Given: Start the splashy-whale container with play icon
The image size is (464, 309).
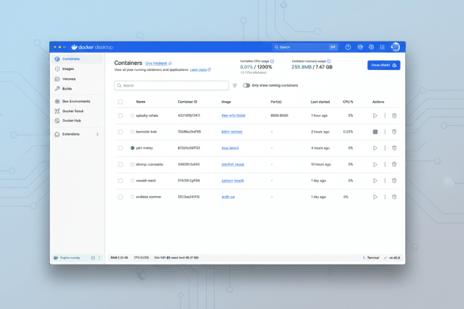Looking at the screenshot, I should pos(375,115).
